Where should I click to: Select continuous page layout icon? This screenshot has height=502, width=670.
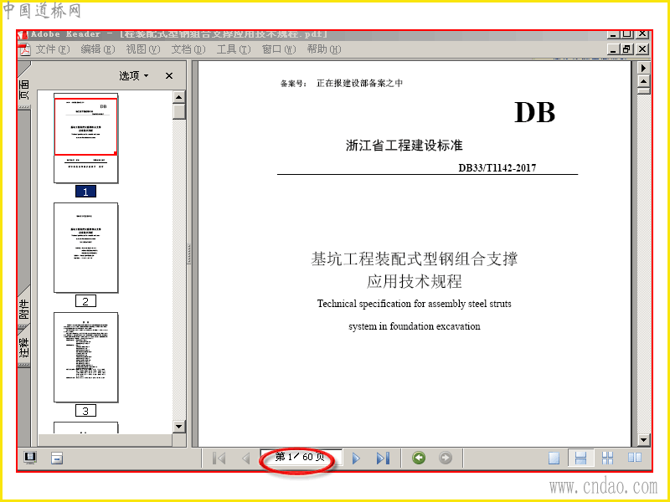pyautogui.click(x=580, y=458)
